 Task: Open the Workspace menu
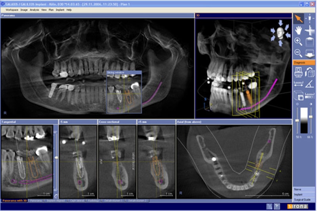pos(12,9)
